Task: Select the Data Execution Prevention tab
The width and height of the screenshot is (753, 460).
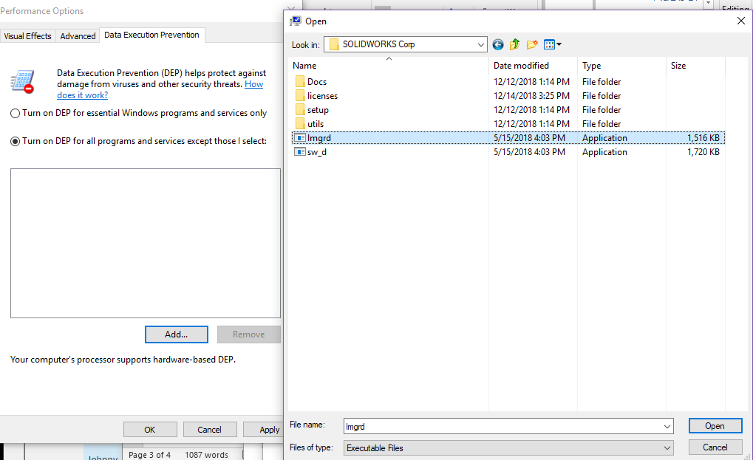Action: click(x=151, y=35)
